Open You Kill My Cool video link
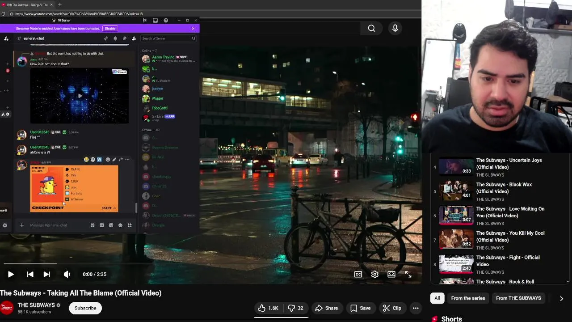 [x=510, y=237]
